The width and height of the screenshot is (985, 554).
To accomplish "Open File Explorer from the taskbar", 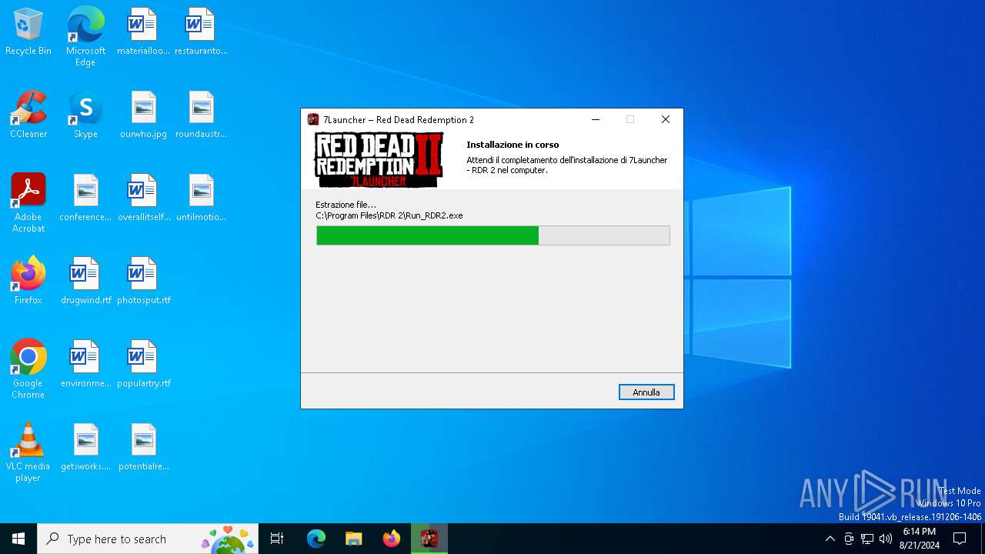I will [x=353, y=539].
